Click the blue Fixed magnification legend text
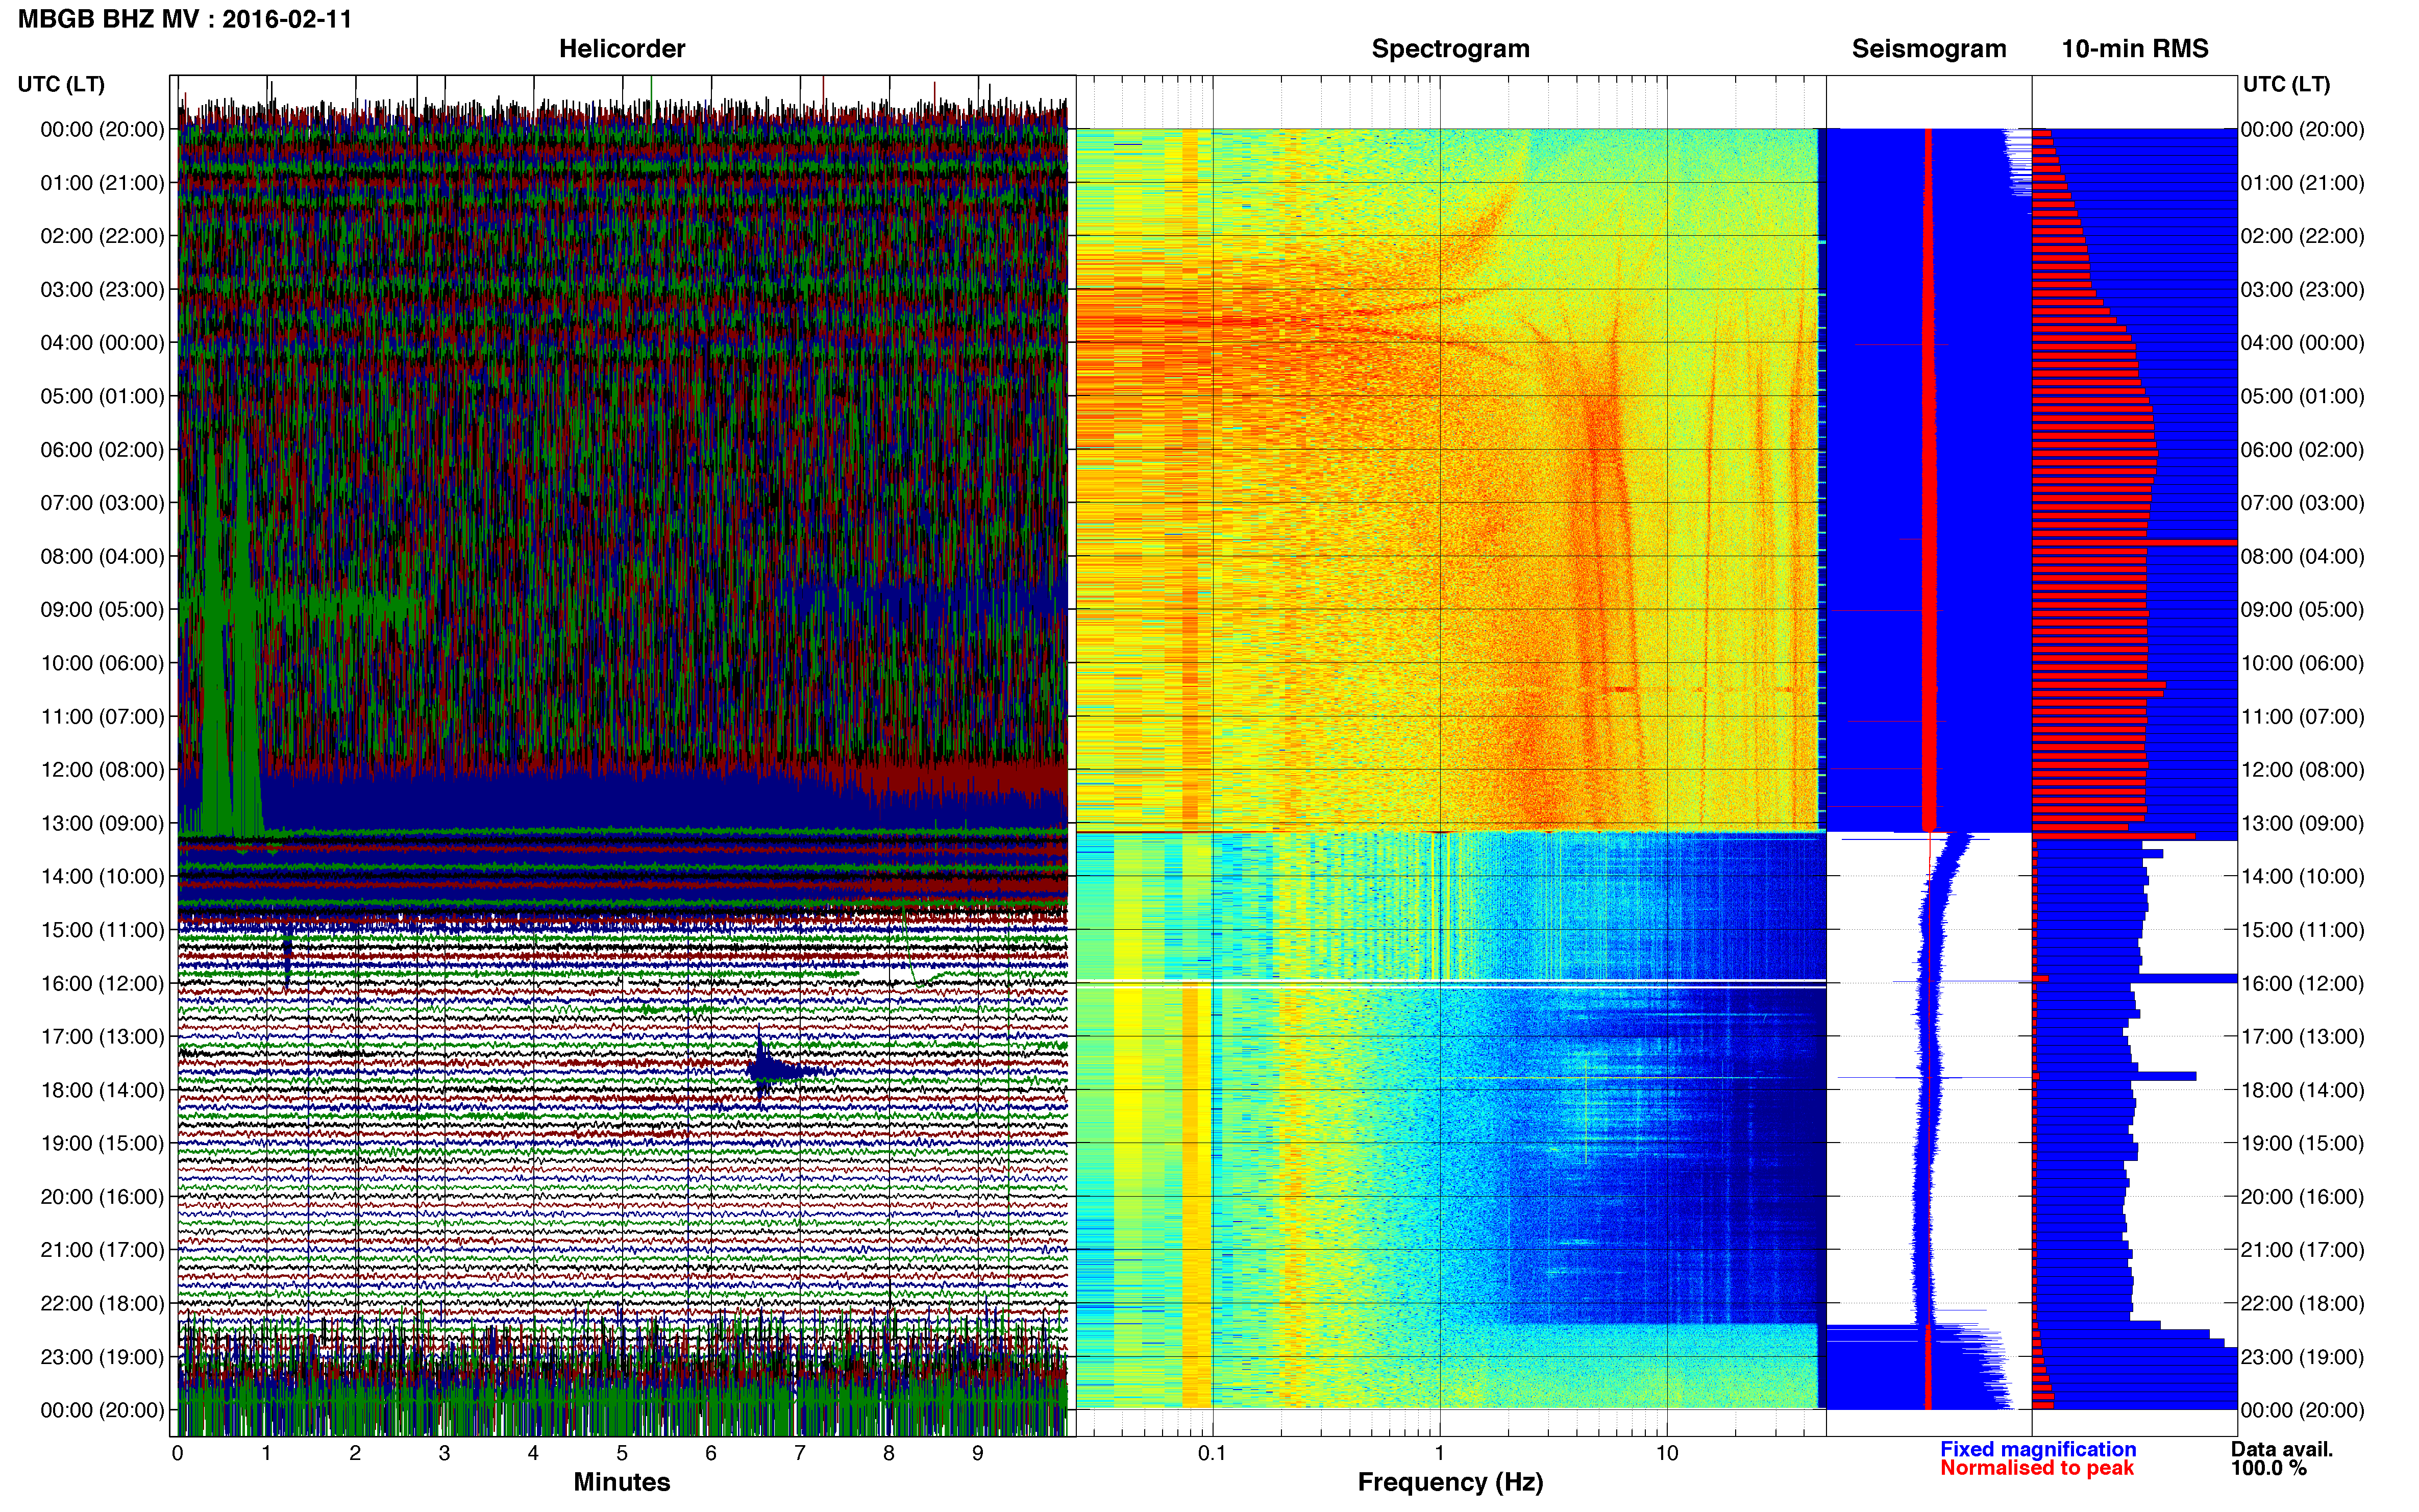2419x1512 pixels. tap(2038, 1449)
